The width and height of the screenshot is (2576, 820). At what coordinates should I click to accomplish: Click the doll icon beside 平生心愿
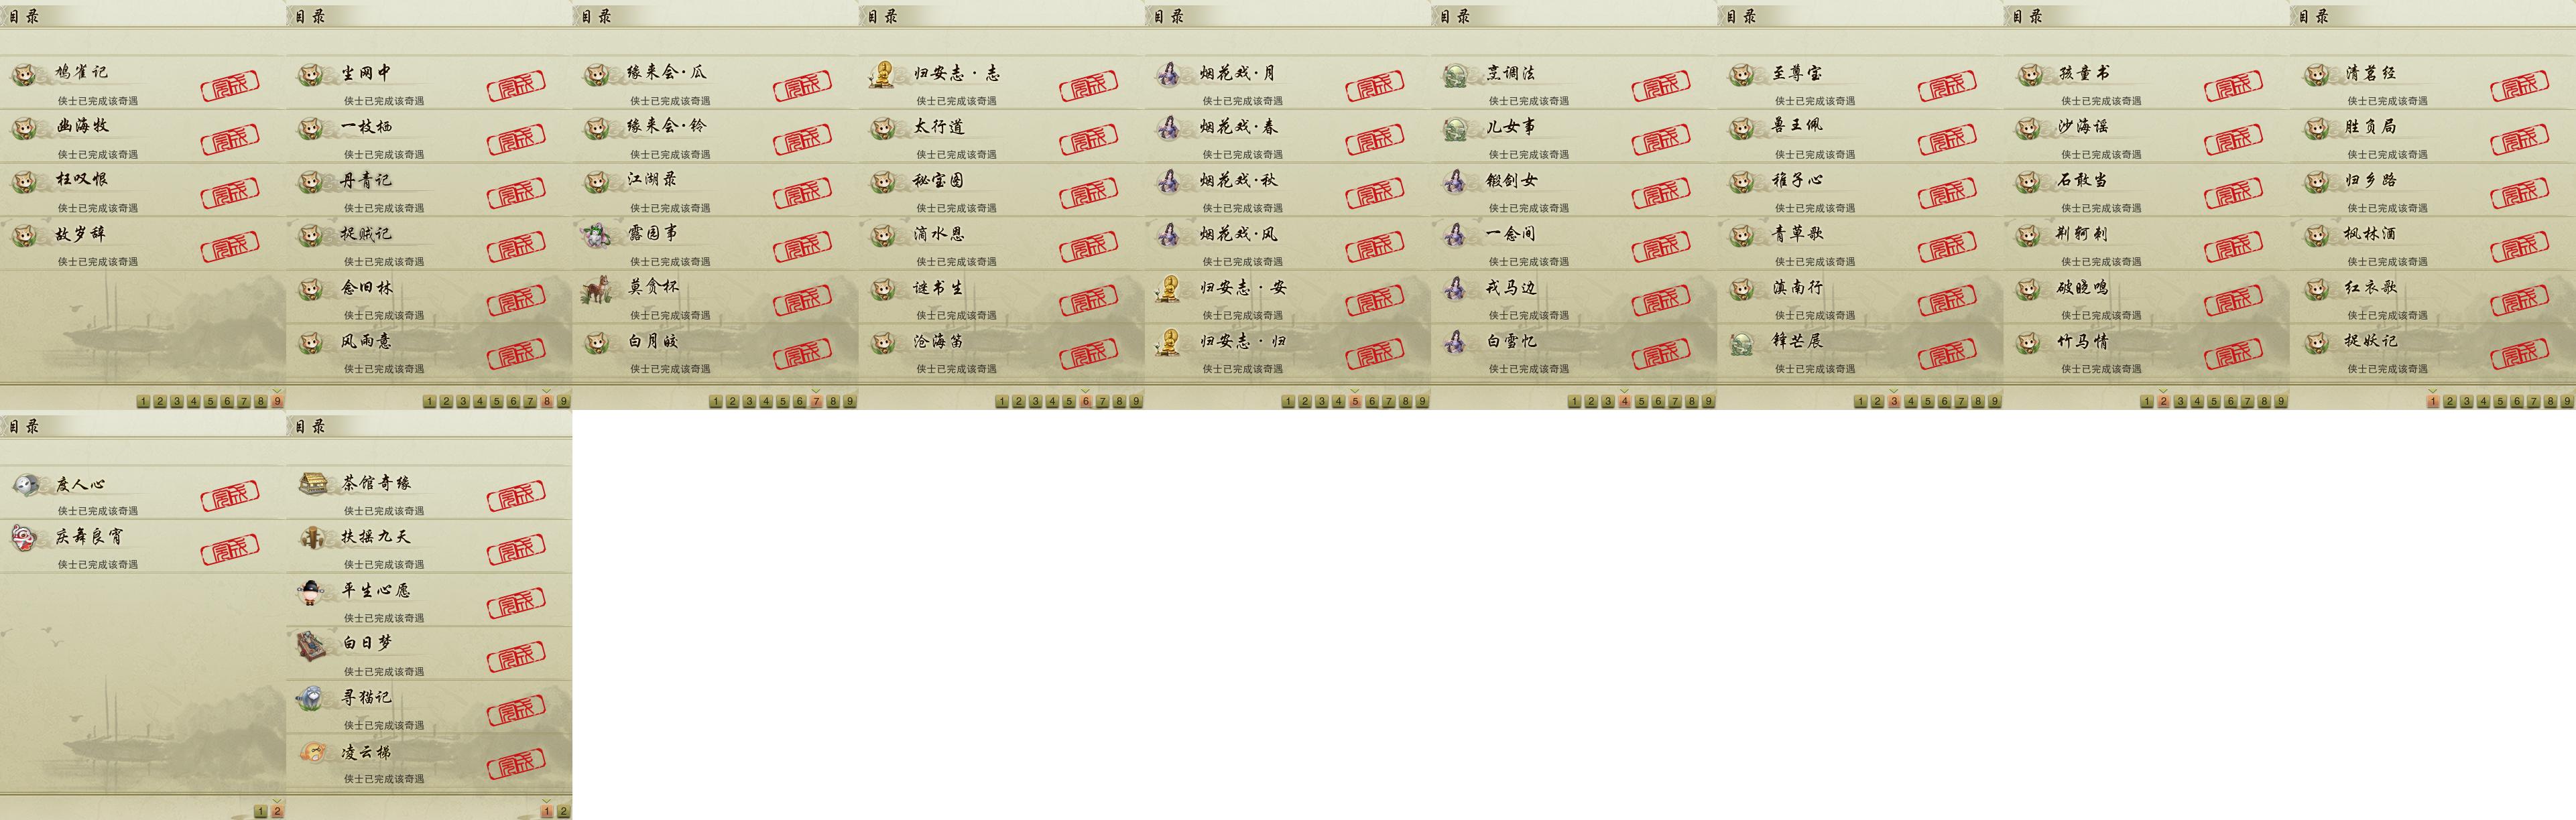[311, 592]
